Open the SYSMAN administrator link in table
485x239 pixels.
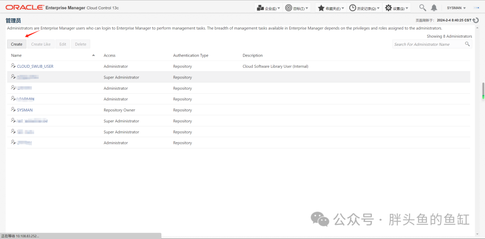point(25,110)
